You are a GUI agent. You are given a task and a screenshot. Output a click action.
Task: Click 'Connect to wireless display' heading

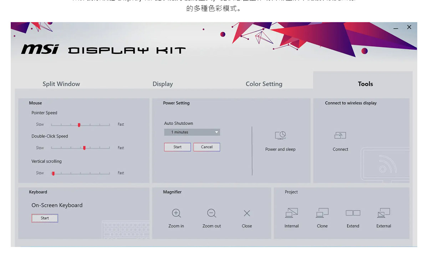point(351,103)
